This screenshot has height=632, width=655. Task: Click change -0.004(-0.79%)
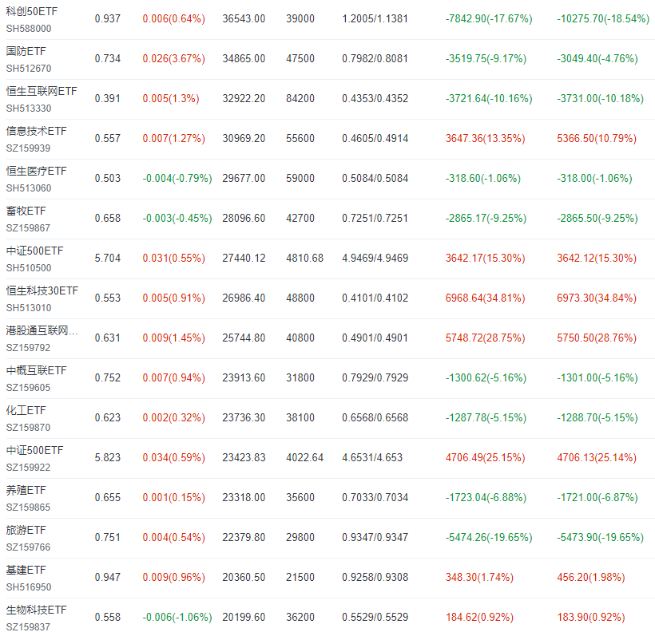[177, 178]
